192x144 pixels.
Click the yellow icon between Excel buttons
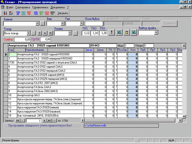point(127,32)
